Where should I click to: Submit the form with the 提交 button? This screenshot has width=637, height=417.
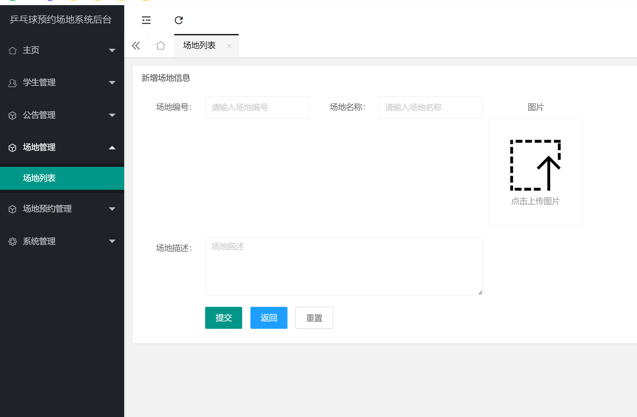pos(223,318)
